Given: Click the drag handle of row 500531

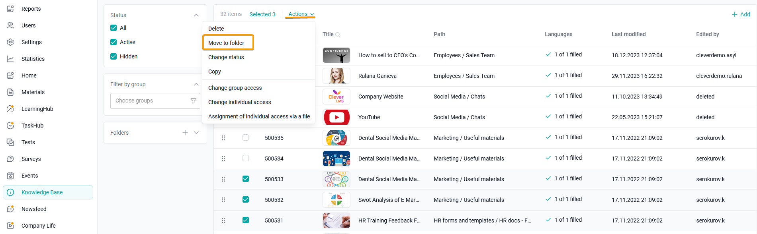Looking at the screenshot, I should (x=223, y=220).
